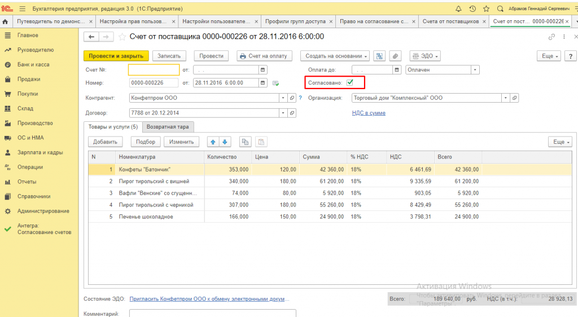Open the notifications bell icon
578x317 pixels.
pyautogui.click(x=458, y=8)
